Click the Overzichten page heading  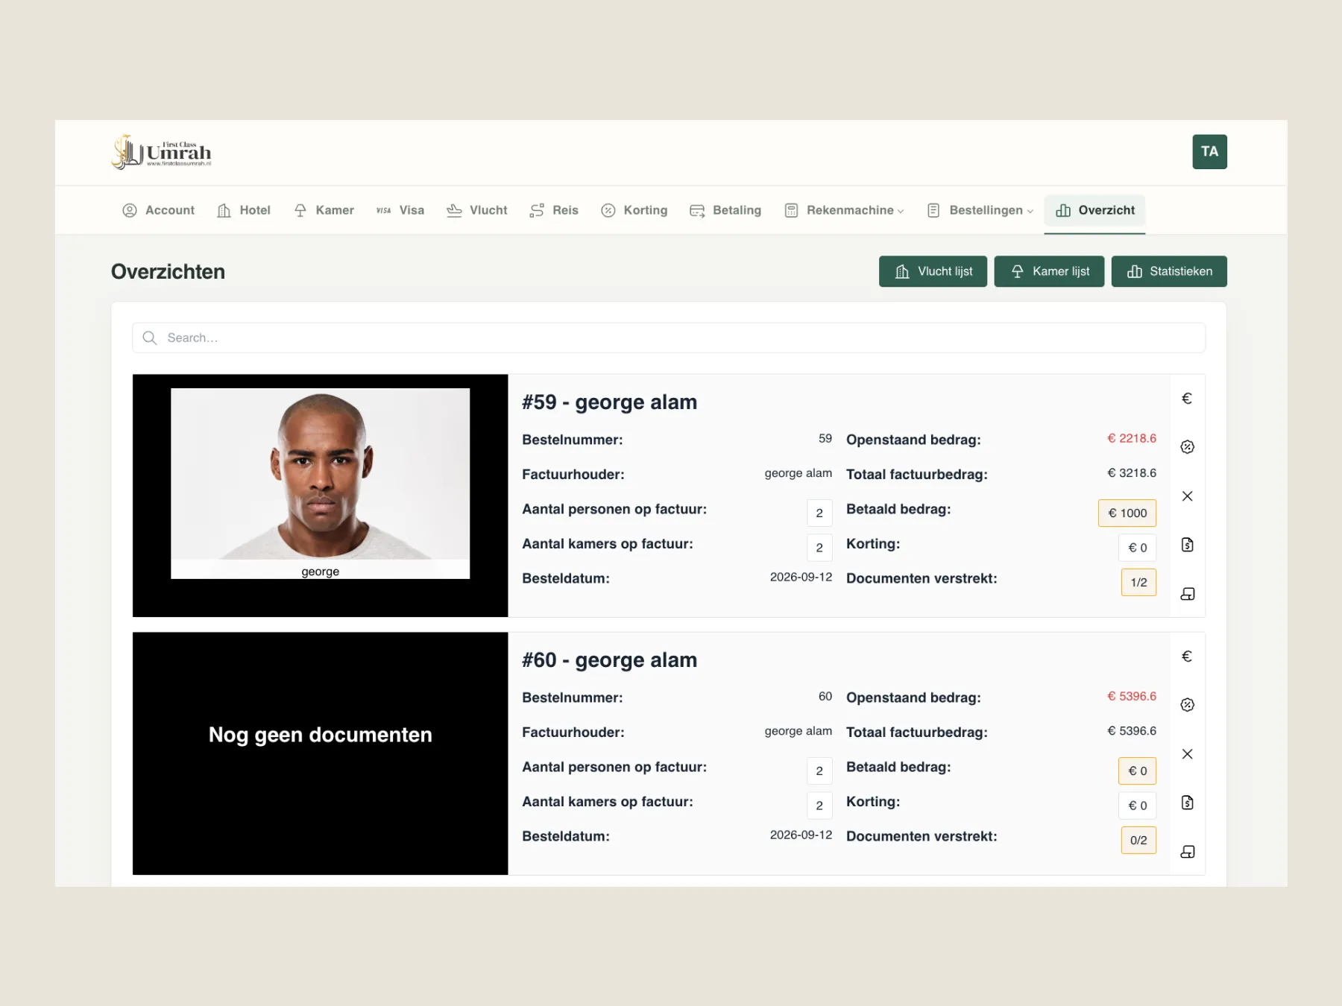[x=168, y=272]
